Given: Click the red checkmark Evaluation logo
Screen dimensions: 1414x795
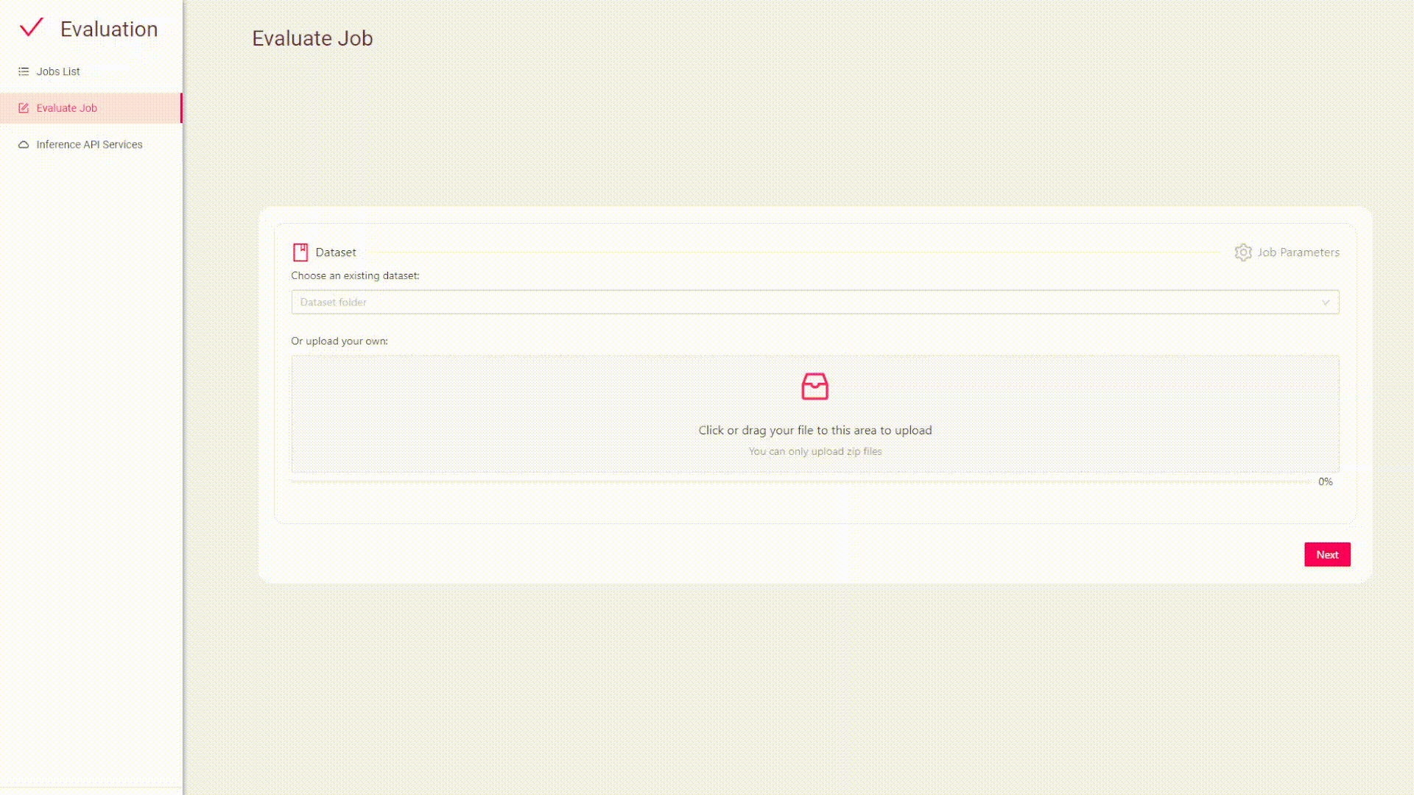Looking at the screenshot, I should [x=32, y=28].
